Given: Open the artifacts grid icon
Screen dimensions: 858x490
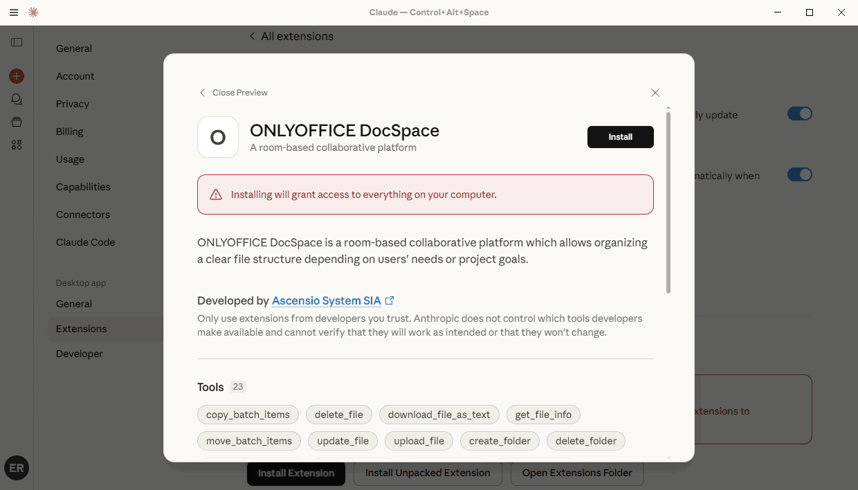Looking at the screenshot, I should 17,145.
